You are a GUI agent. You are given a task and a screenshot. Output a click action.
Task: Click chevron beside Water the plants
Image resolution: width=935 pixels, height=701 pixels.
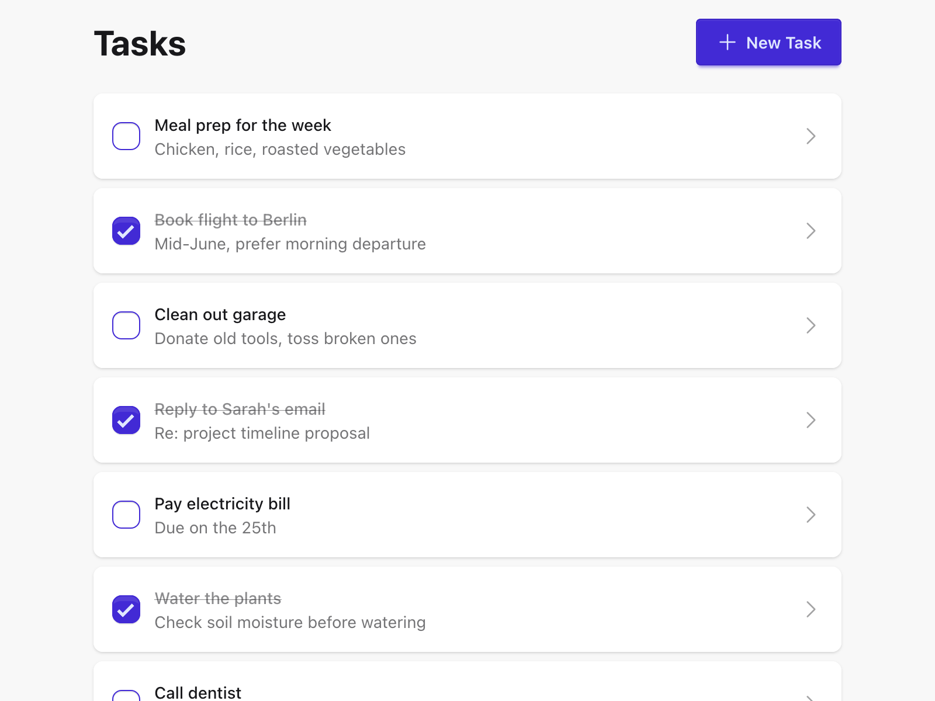(x=811, y=609)
